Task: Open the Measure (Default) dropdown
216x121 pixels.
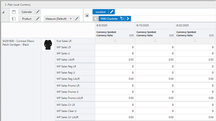Action: 59,19
